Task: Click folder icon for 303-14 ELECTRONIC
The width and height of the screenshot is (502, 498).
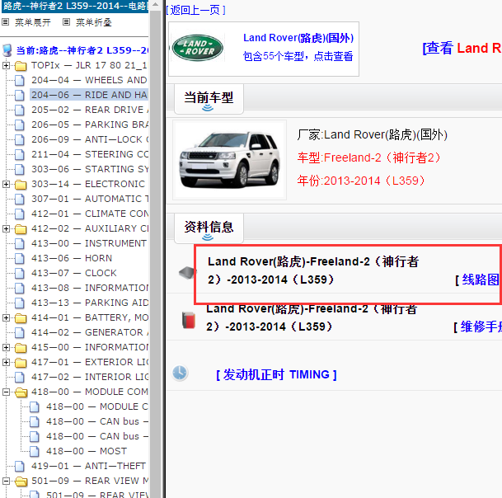Action: [x=21, y=185]
